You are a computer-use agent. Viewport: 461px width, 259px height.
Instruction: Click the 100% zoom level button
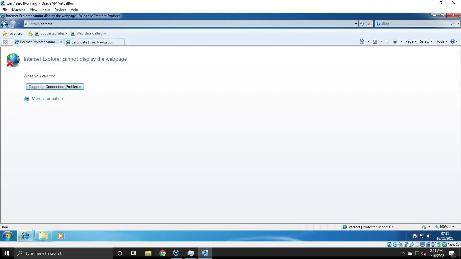coord(442,227)
